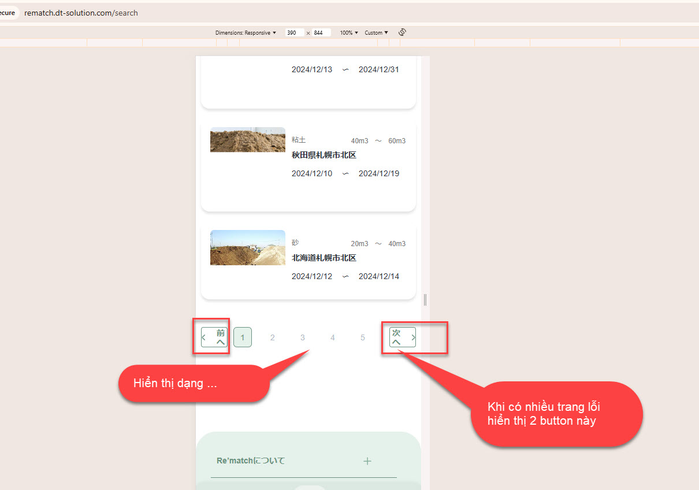Screen dimensions: 699x490
Task: Expand Re'matchについて with the plus icon
Action: (367, 461)
